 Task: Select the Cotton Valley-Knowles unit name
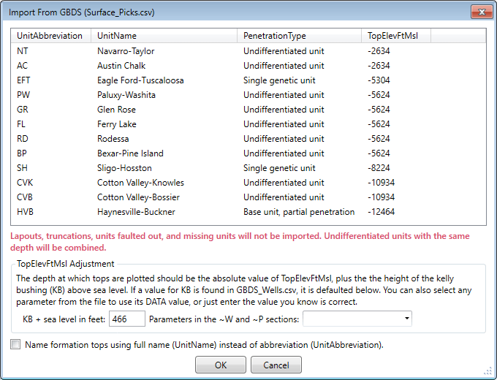coord(141,182)
